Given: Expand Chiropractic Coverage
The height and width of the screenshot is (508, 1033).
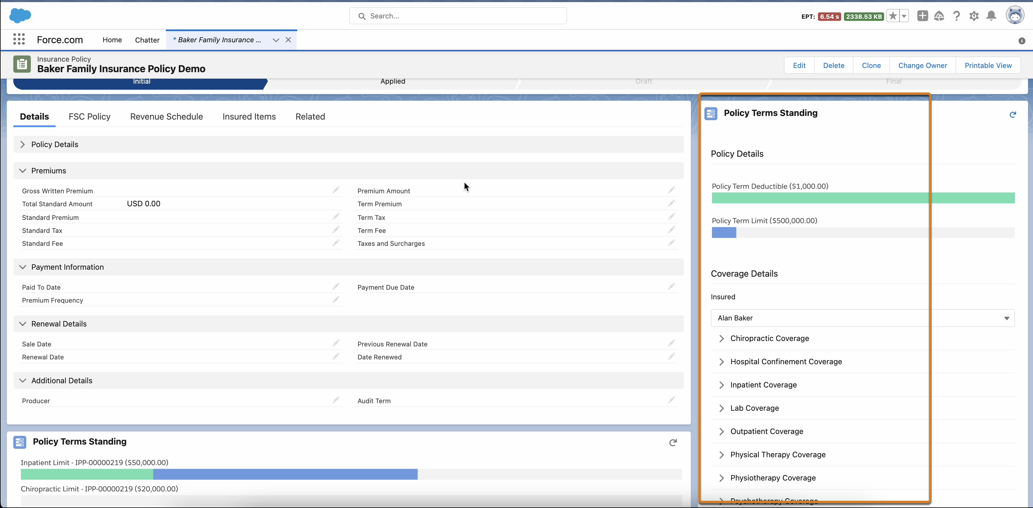Looking at the screenshot, I should pos(721,338).
